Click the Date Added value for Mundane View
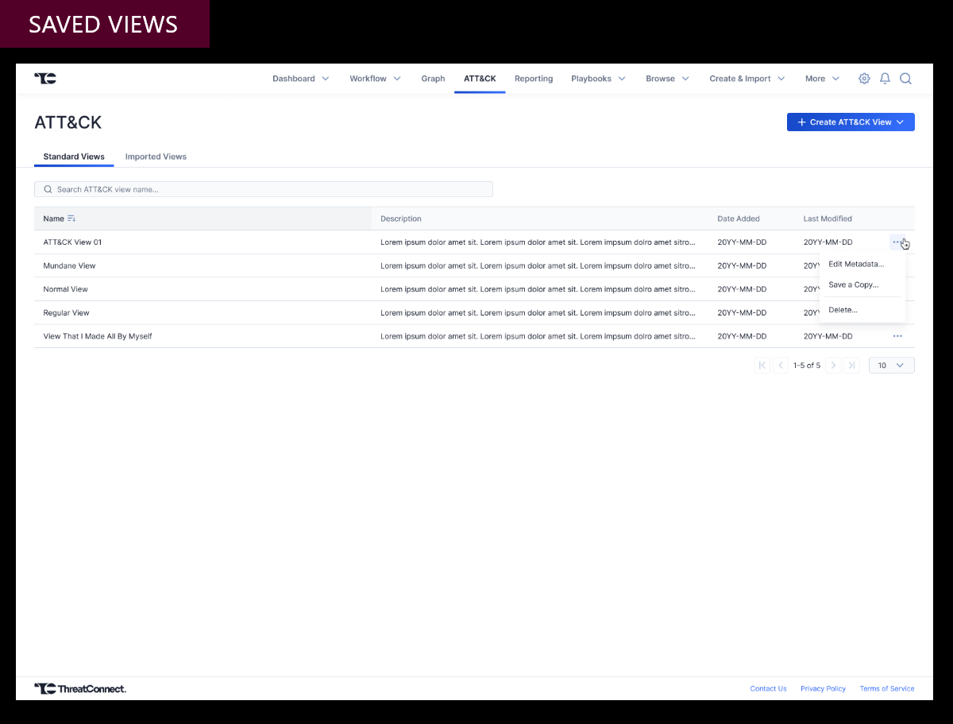The image size is (953, 724). pyautogui.click(x=742, y=265)
